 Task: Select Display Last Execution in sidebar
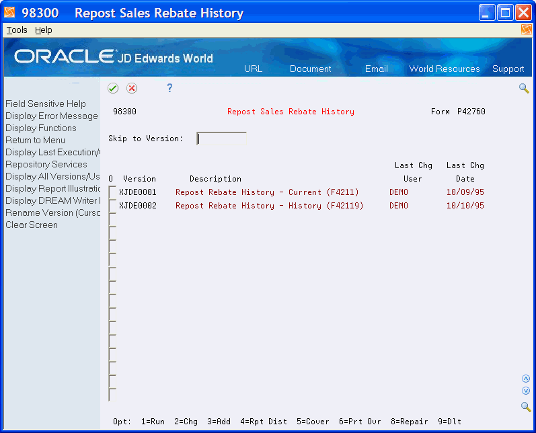pyautogui.click(x=52, y=152)
